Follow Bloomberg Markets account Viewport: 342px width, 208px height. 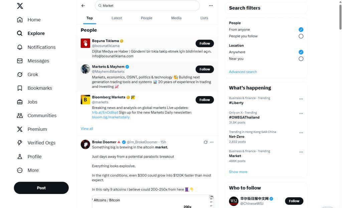205,100
